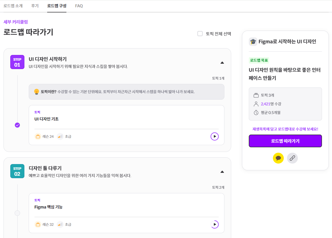The width and height of the screenshot is (332, 238).
Task: Click the STEP 02 teal badge
Action: point(17,171)
